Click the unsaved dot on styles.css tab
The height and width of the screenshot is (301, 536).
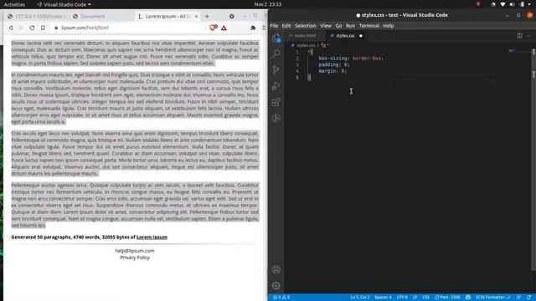tap(361, 35)
